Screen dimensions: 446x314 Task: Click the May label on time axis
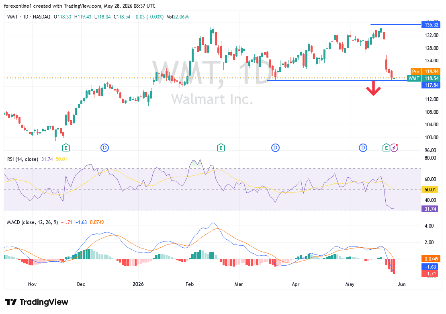350,284
